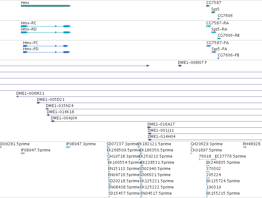Screen dimensions: 262x198
Task: Select the IP08947.3prime EST arrow
Action: (68, 147)
